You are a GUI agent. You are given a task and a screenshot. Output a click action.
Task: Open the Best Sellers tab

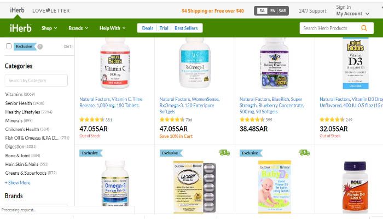[186, 28]
